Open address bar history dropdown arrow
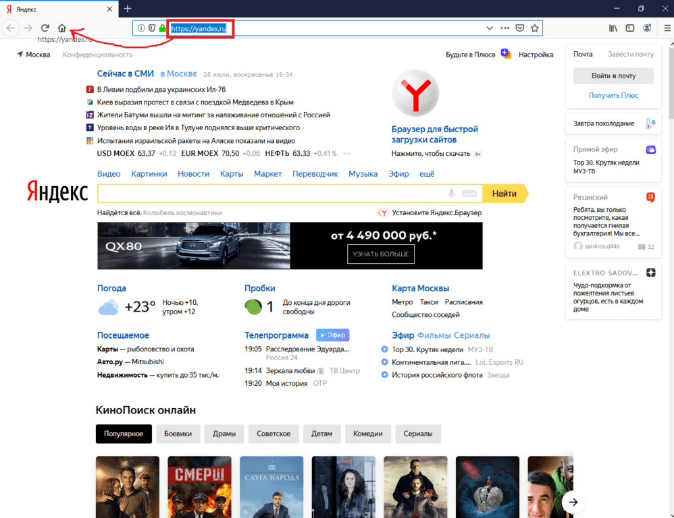Screen dimensions: 674x518 [490, 28]
